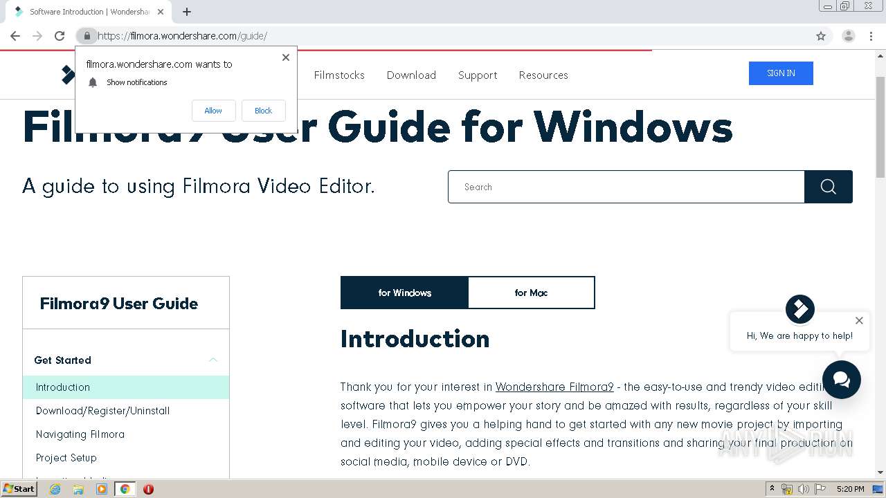The width and height of the screenshot is (886, 498).
Task: Click the Filmora logo in header
Action: tap(68, 75)
